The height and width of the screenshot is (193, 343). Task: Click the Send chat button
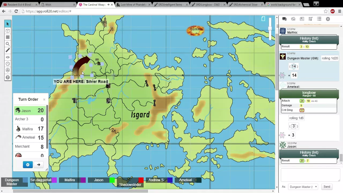point(327,187)
